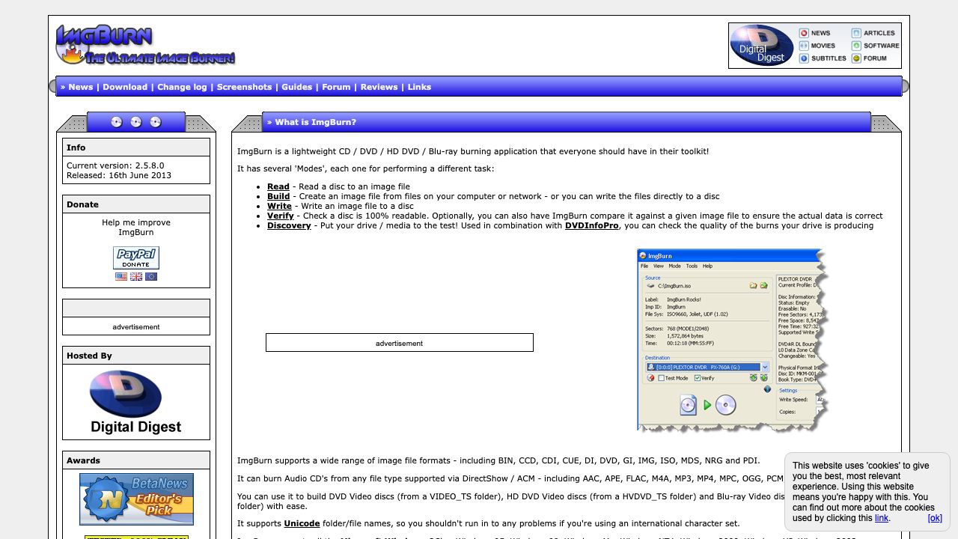Click the Digital Digest logo under Hosted By

pyautogui.click(x=136, y=402)
